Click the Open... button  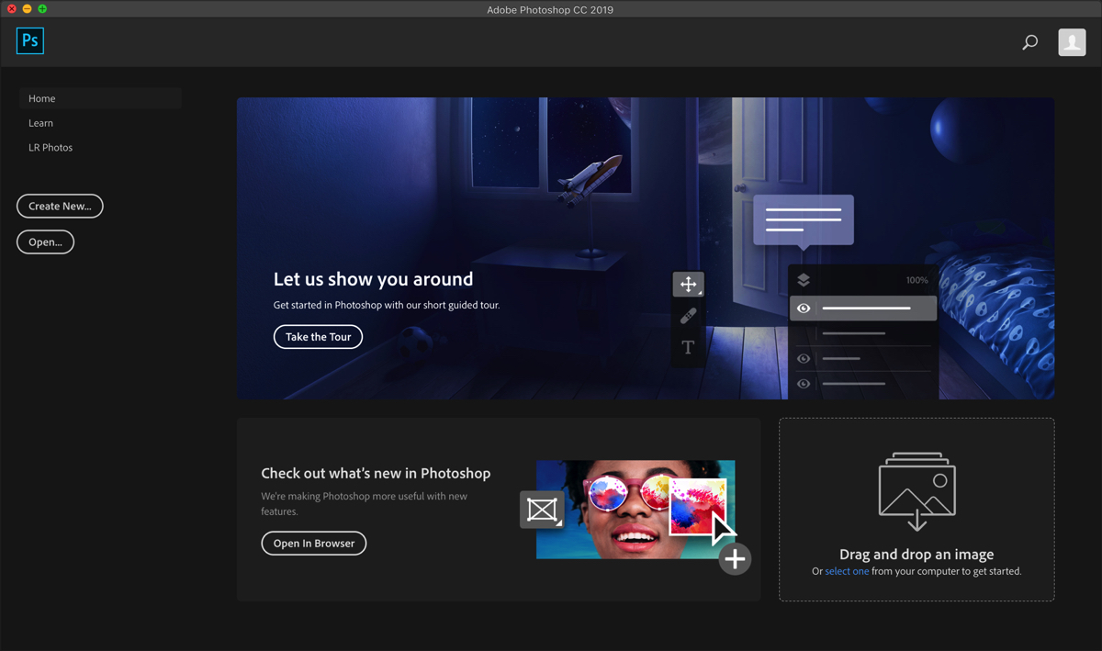[x=45, y=242]
